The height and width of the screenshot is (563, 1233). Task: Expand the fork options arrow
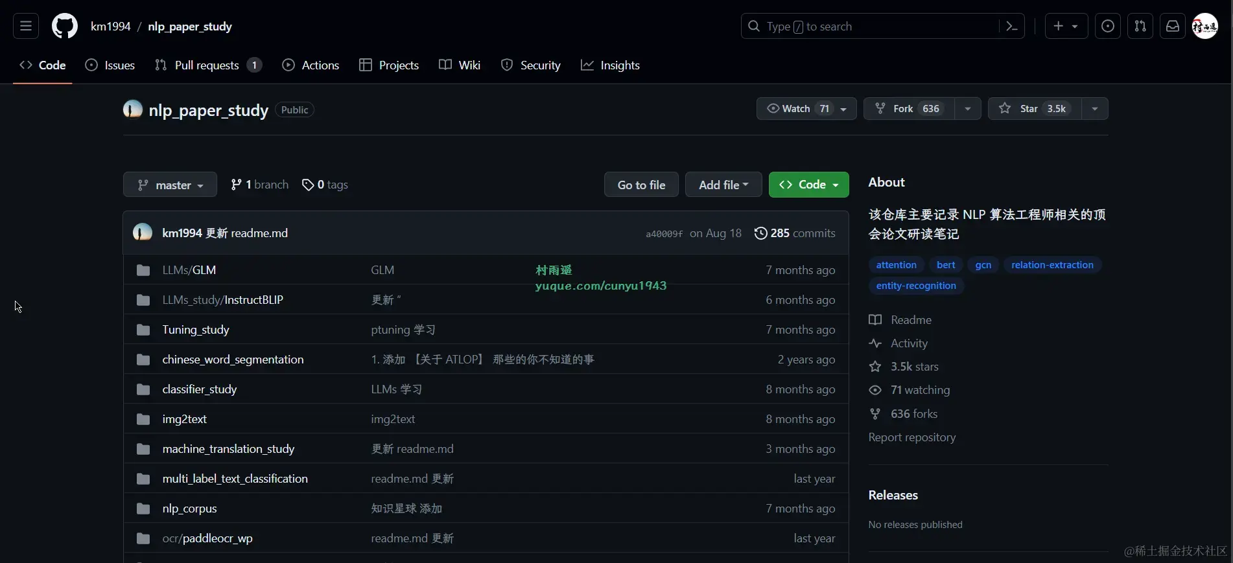tap(967, 109)
